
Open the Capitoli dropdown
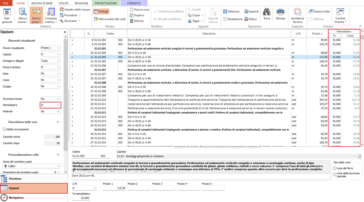(50, 54)
